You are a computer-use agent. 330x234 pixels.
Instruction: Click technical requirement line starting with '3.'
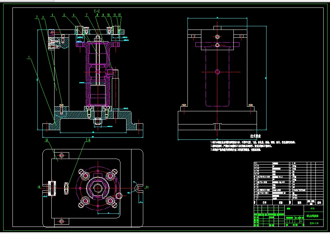tap(236, 150)
